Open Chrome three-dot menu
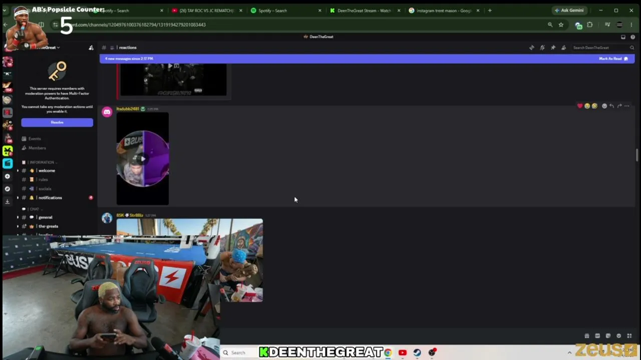Viewport: 641px width, 360px height. tap(632, 24)
